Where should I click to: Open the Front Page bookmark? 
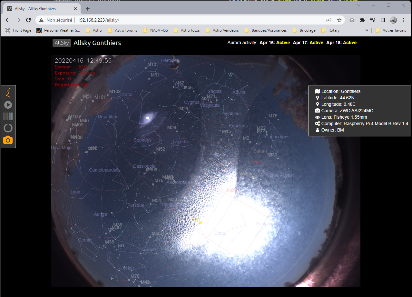(x=18, y=30)
